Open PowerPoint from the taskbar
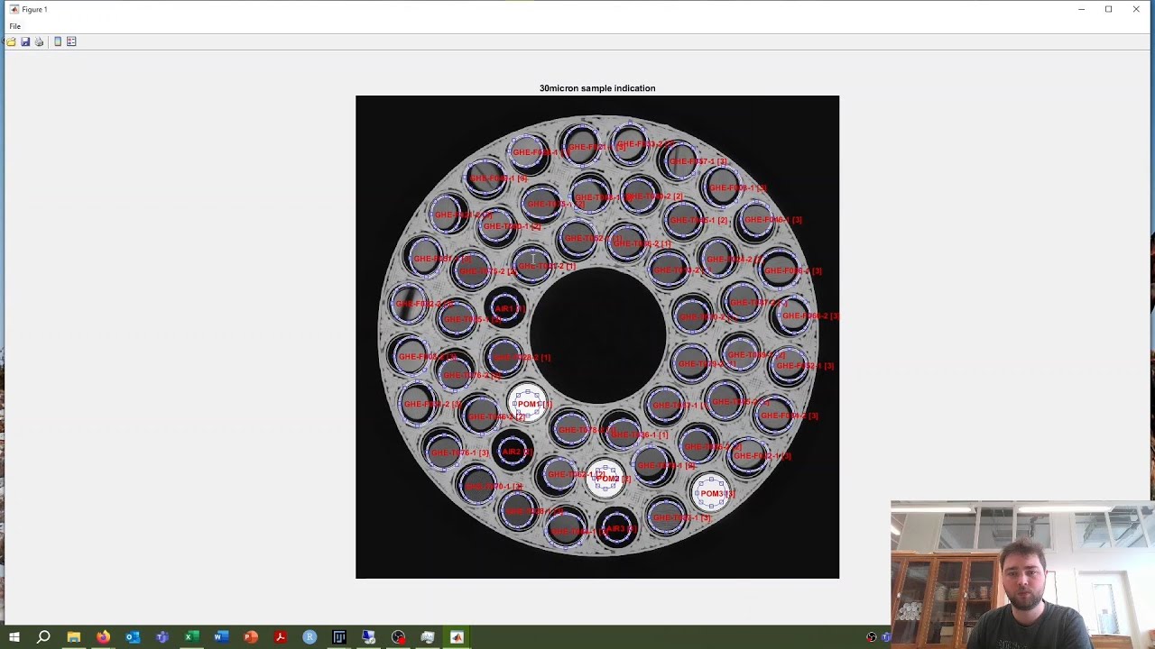Screen dimensions: 1155x649 pyautogui.click(x=251, y=637)
